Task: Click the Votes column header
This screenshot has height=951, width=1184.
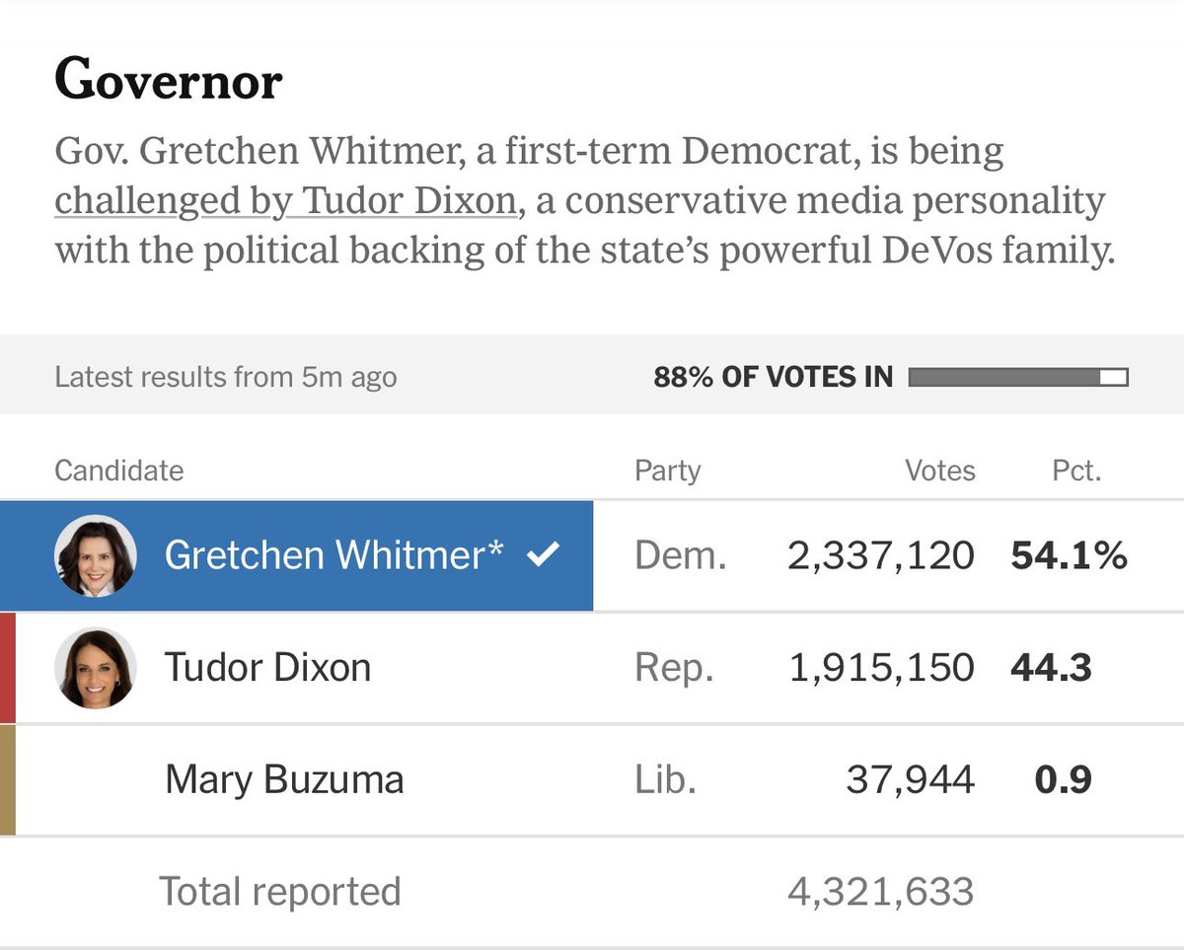Action: 940,471
